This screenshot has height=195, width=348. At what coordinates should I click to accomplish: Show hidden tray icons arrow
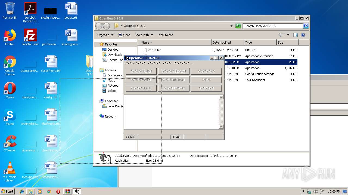pos(303,191)
